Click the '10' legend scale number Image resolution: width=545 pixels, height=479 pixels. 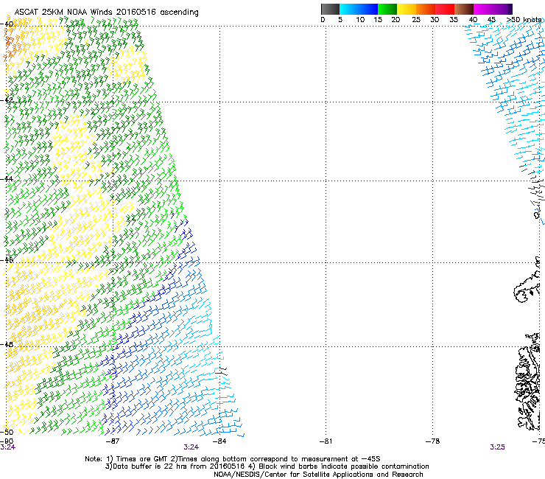[360, 19]
